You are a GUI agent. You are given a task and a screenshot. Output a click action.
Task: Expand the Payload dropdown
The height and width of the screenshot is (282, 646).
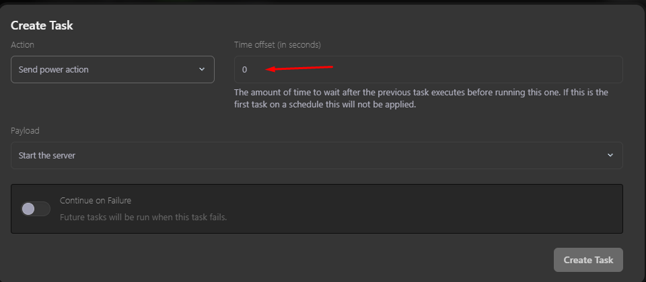[316, 155]
